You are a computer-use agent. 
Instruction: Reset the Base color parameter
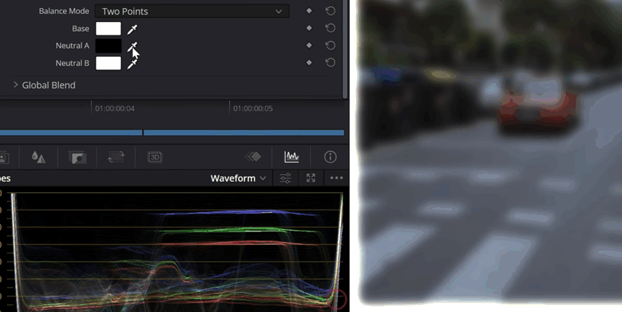[330, 28]
